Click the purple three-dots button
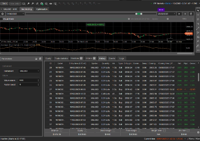Image resolution: width=200 pixels, height=141 pixels. [x=160, y=9]
